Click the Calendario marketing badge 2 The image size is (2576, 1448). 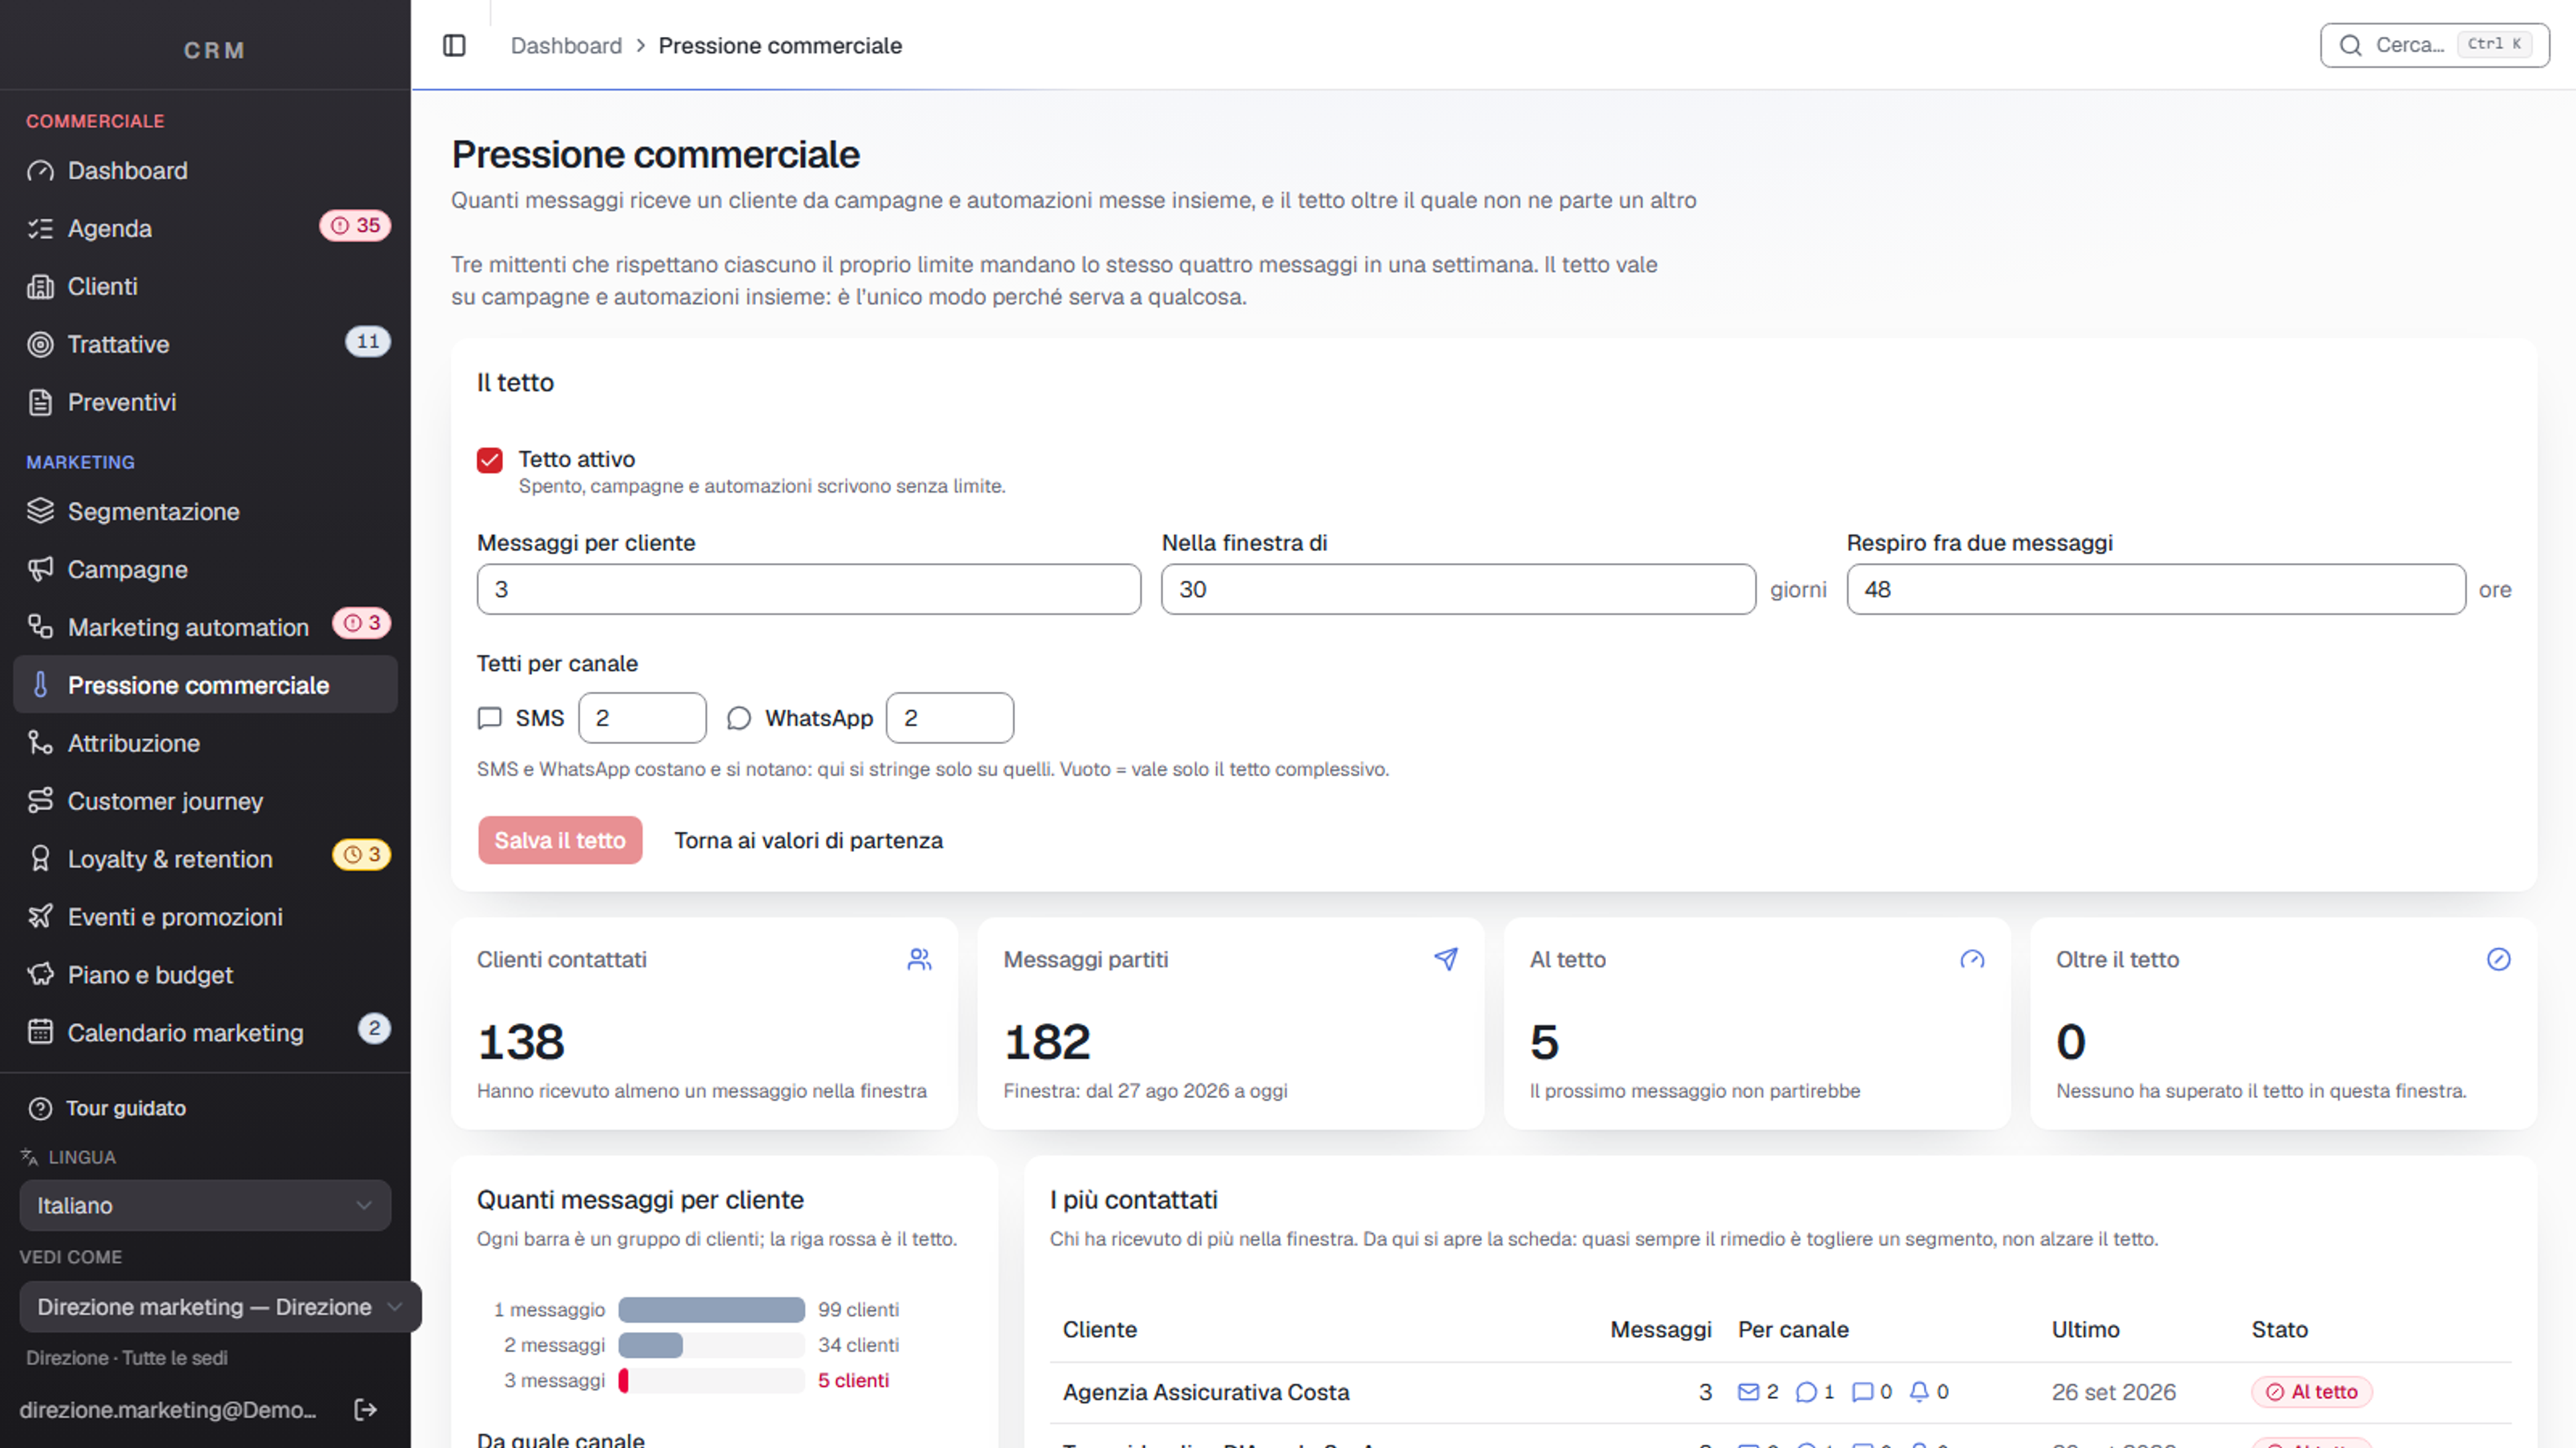374,1029
